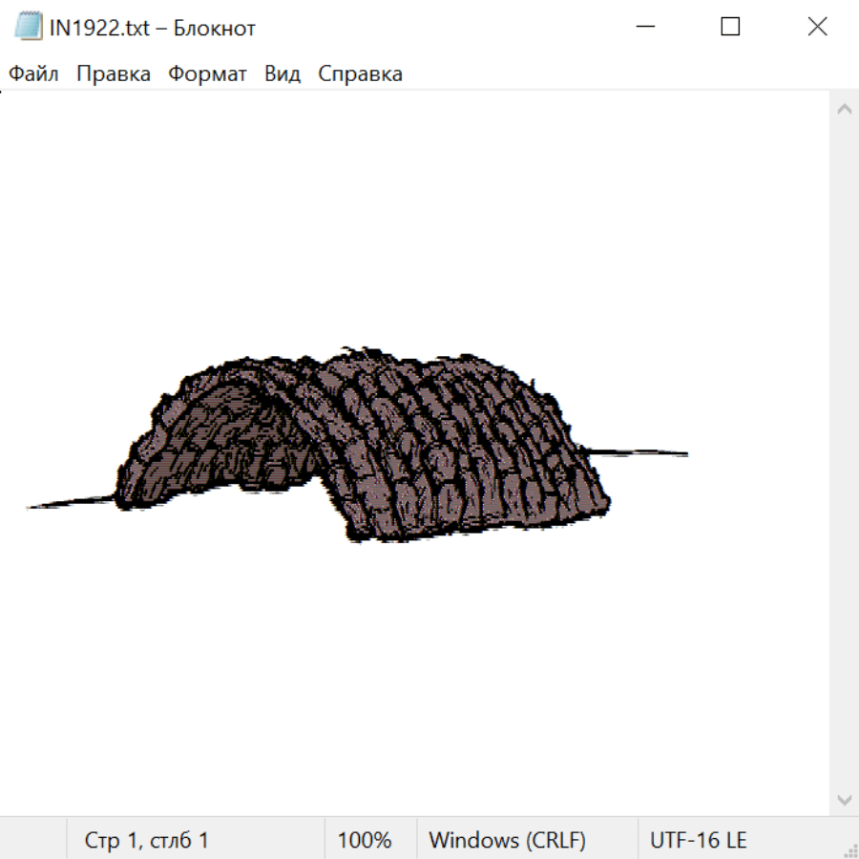859x859 pixels.
Task: Expand the Формат menu
Action: [207, 74]
